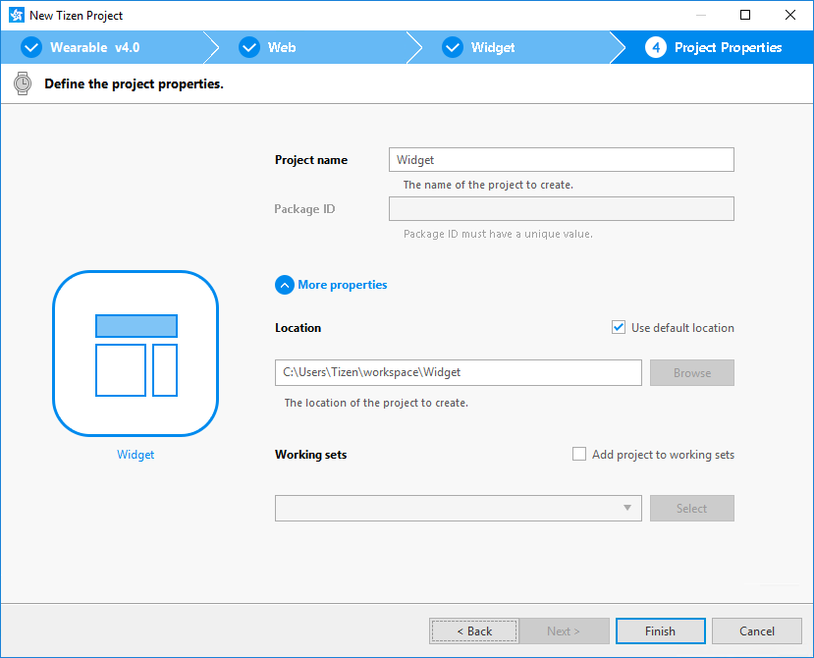Click the Web step checkmark icon
Screen dimensions: 814x658
click(249, 47)
